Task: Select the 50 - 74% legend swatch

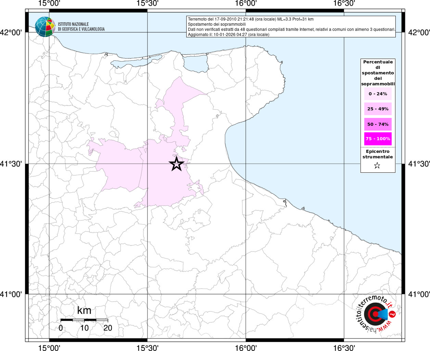Action: point(378,124)
